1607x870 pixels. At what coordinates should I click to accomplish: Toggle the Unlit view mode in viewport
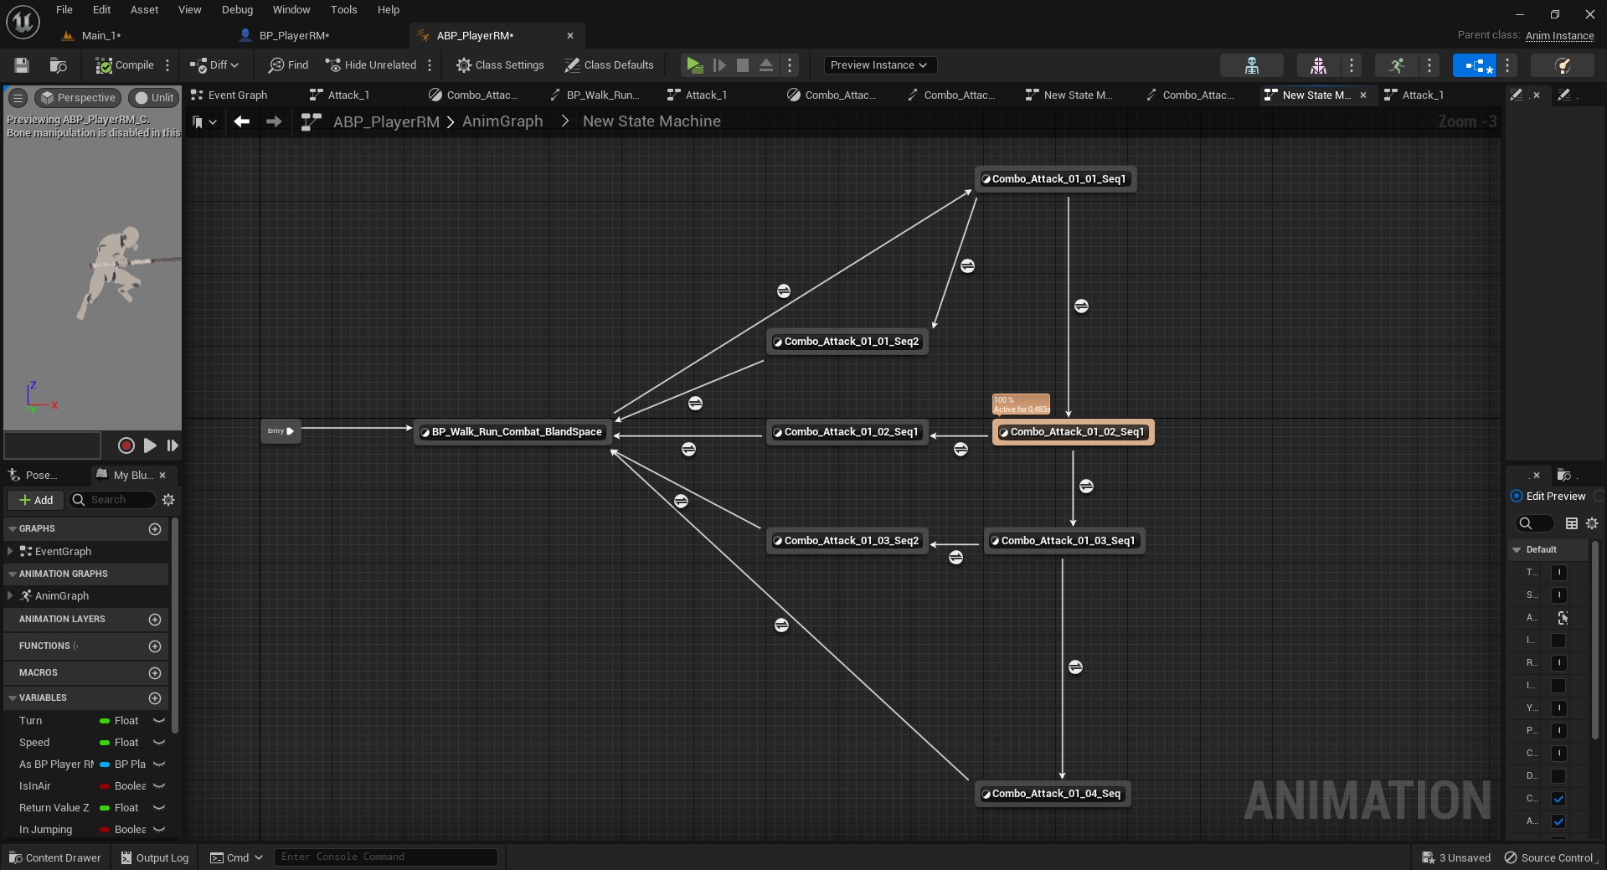click(155, 98)
